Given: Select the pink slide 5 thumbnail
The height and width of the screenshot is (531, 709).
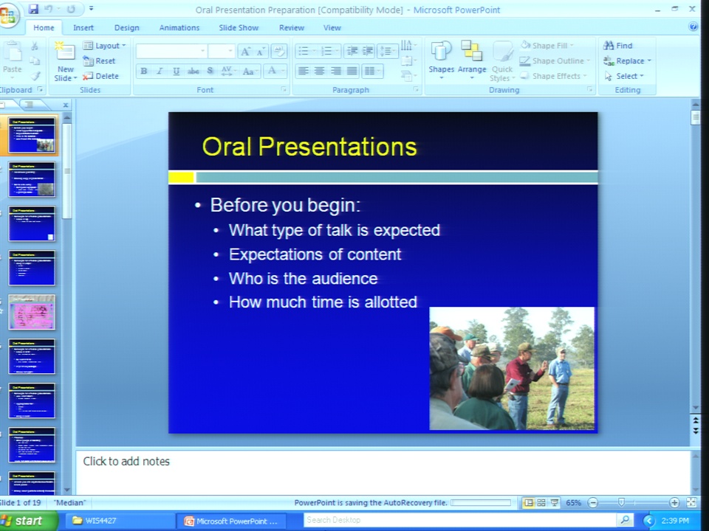Looking at the screenshot, I should tap(32, 312).
